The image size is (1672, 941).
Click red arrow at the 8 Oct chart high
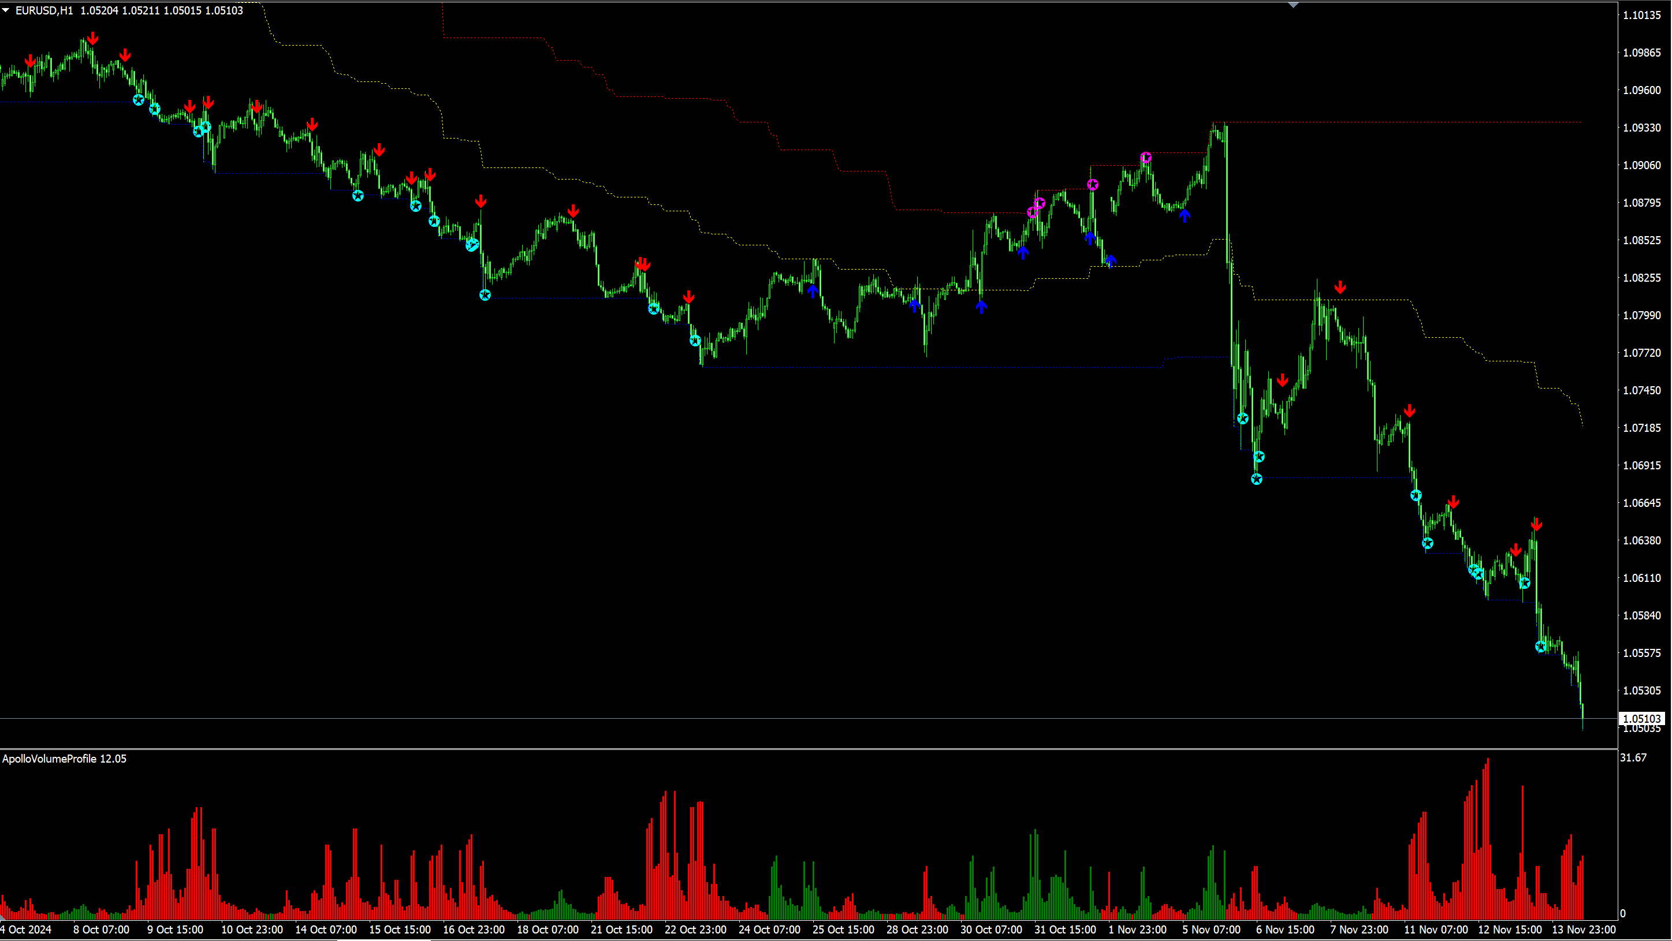(93, 39)
